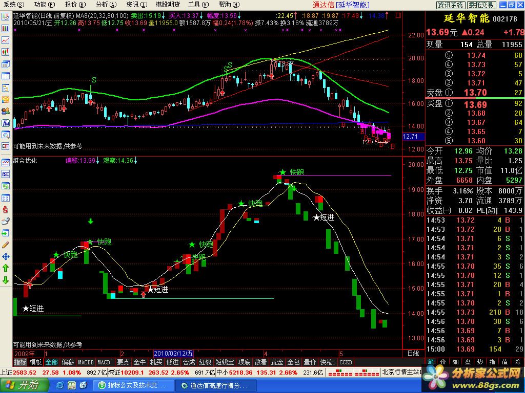
Task: Switch to the 量价 indicator tab
Action: point(310,362)
